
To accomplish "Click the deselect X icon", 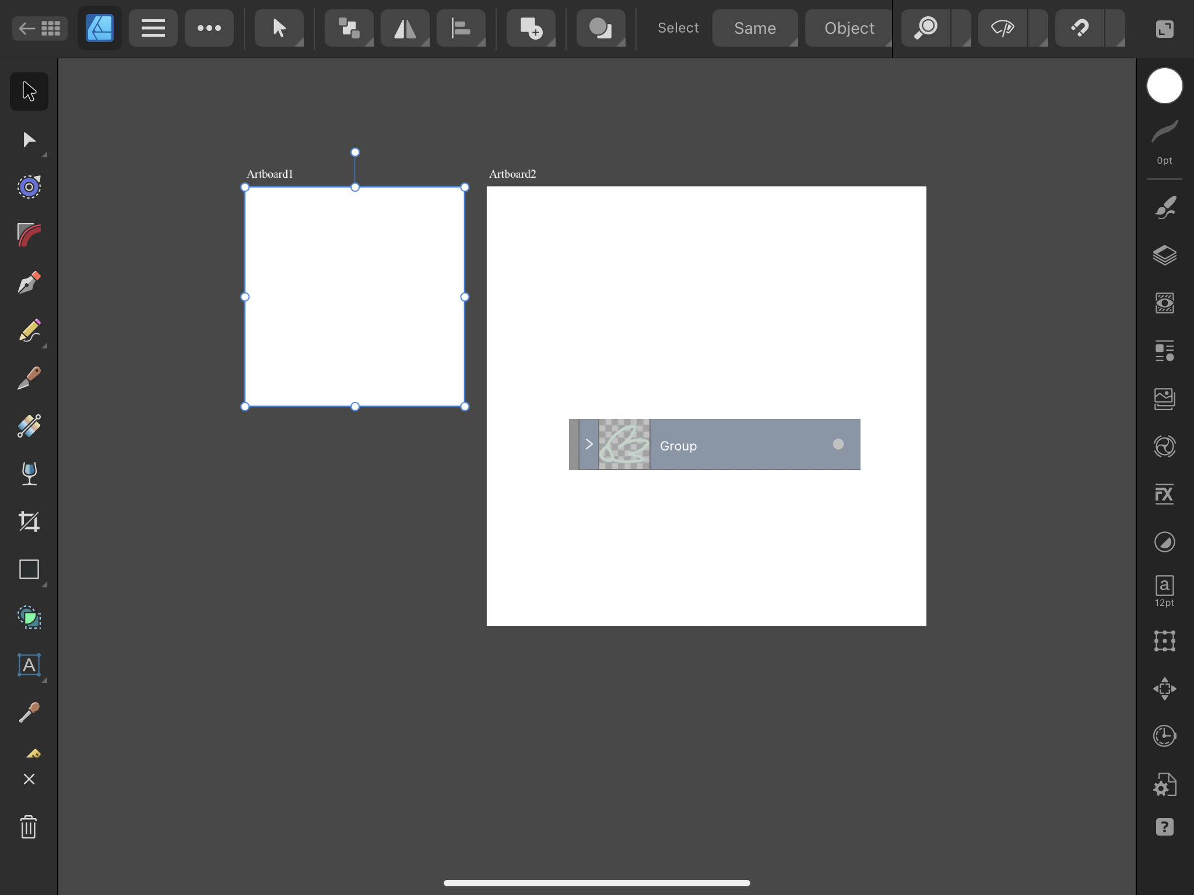I will [x=29, y=779].
